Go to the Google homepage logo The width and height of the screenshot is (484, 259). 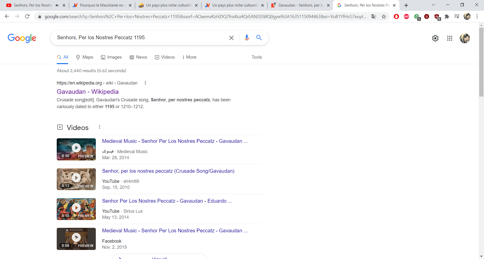click(22, 38)
